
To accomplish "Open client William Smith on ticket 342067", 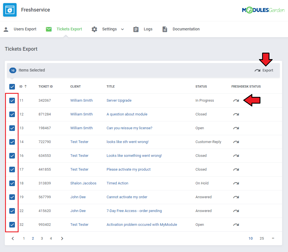I will click(x=81, y=101).
